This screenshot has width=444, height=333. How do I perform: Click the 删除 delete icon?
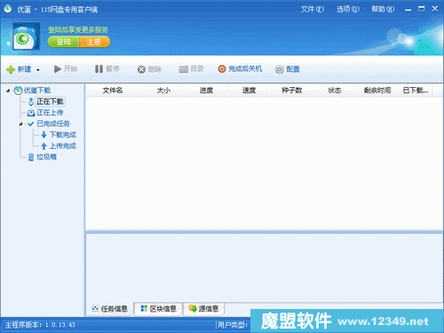coord(141,69)
